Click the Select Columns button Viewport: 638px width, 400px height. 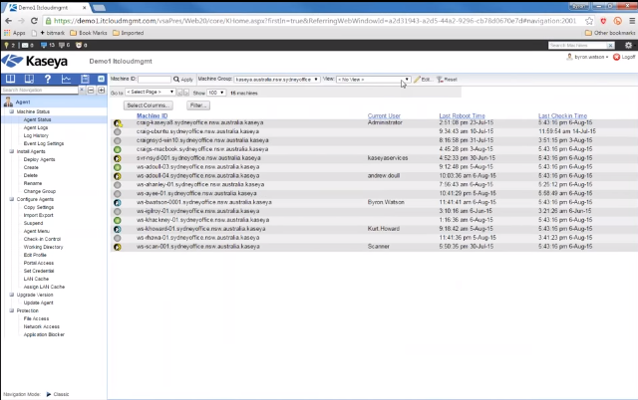(149, 104)
